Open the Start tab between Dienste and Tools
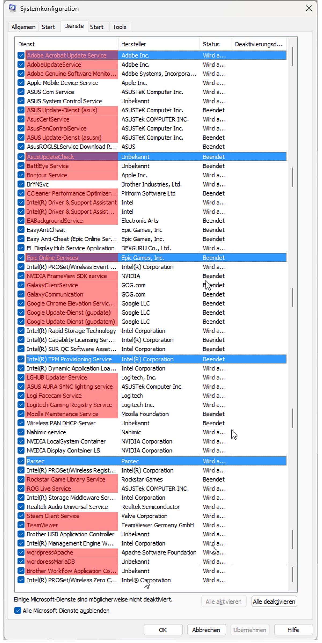 point(97,27)
